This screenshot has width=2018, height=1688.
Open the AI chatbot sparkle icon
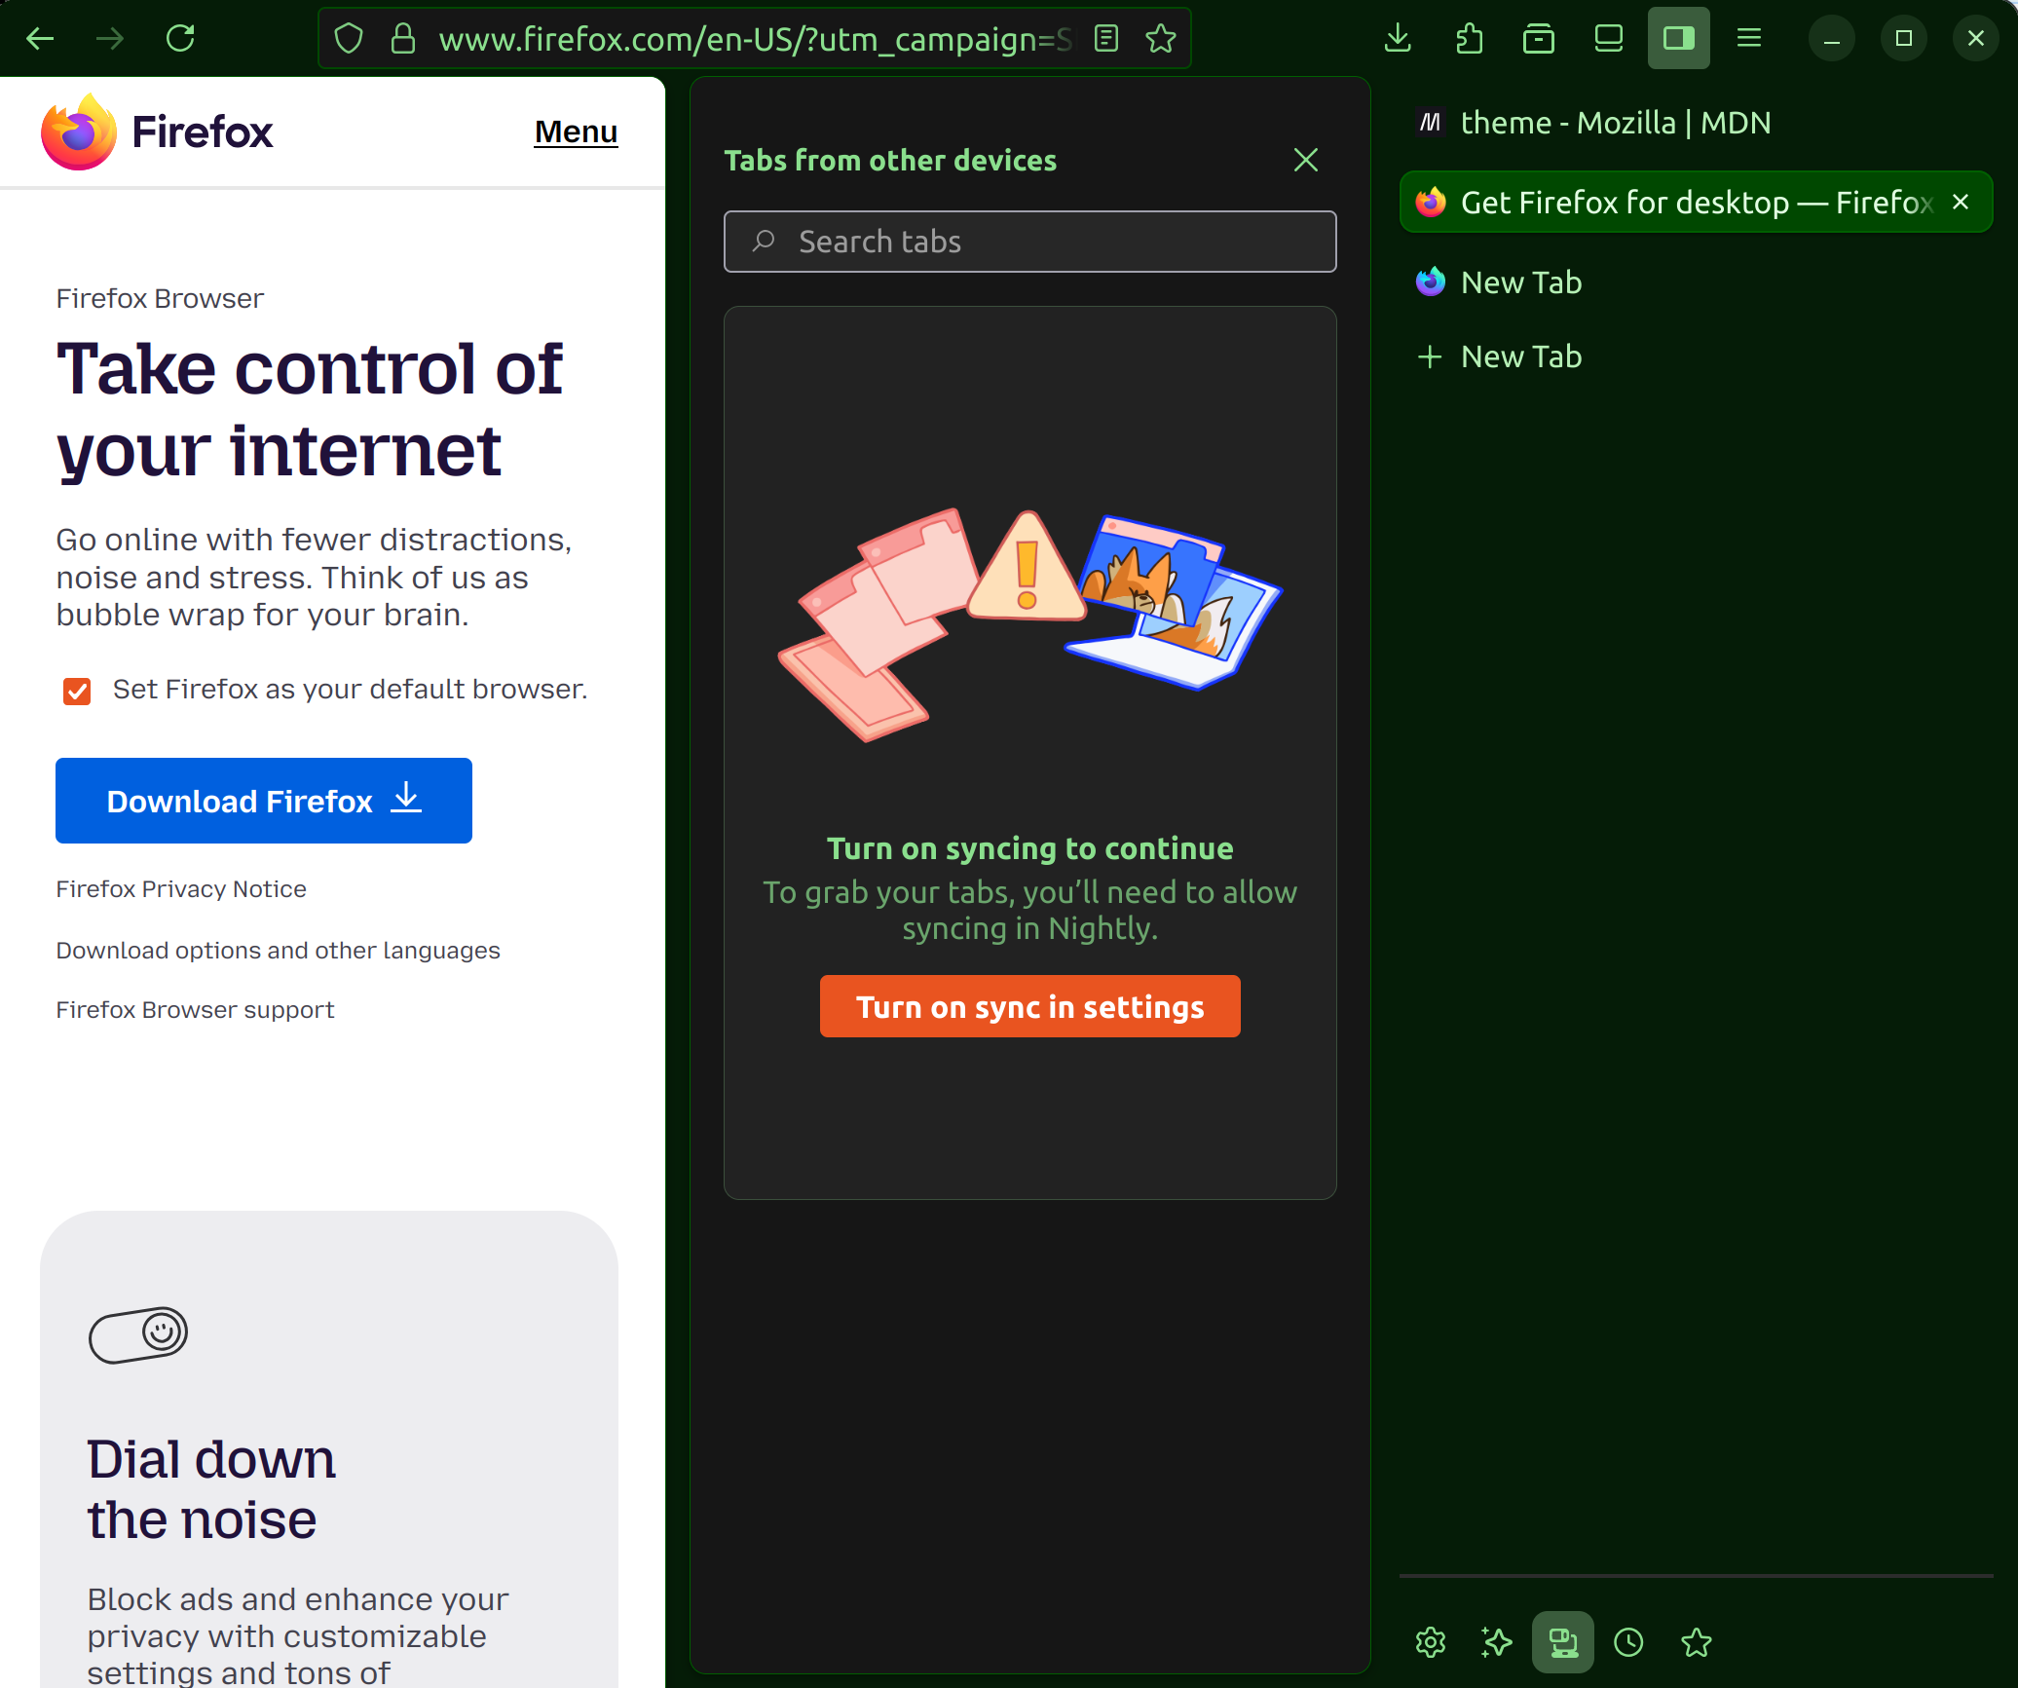(1496, 1642)
